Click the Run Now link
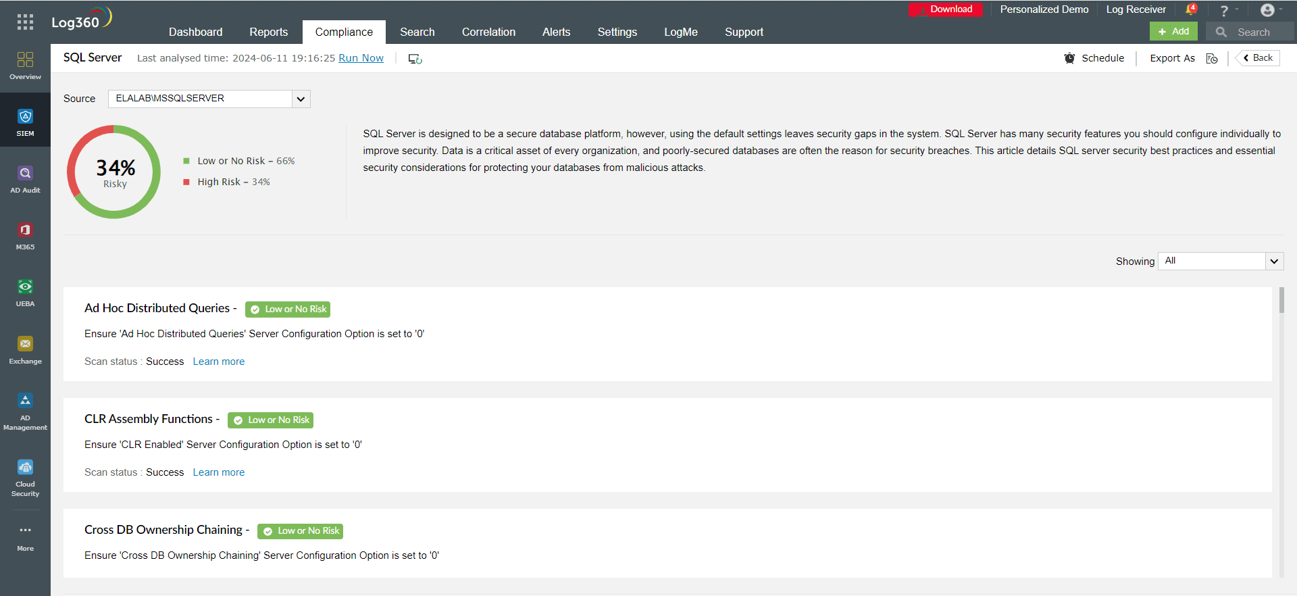Screen dimensions: 1297x596 point(361,58)
